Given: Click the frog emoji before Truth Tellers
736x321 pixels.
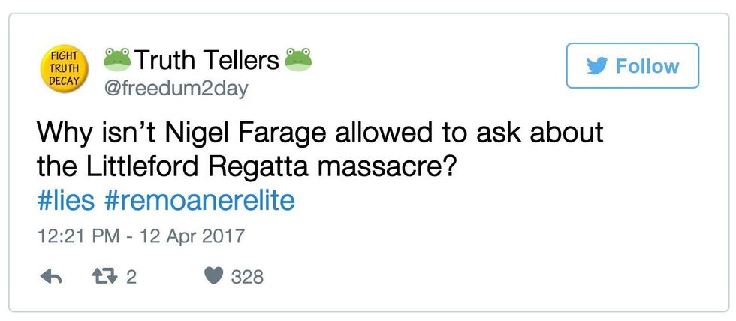Looking at the screenshot, I should [116, 59].
